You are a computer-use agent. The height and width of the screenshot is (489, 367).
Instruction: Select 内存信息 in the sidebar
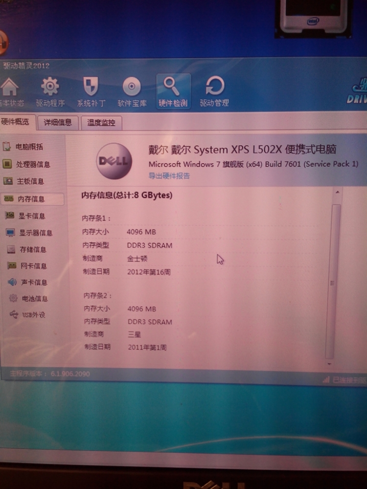click(x=32, y=199)
